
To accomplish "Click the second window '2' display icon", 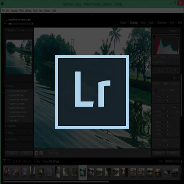I will [x=9, y=161].
